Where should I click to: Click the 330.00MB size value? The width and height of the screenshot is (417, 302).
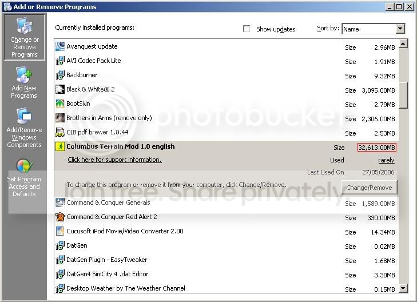coord(381,218)
